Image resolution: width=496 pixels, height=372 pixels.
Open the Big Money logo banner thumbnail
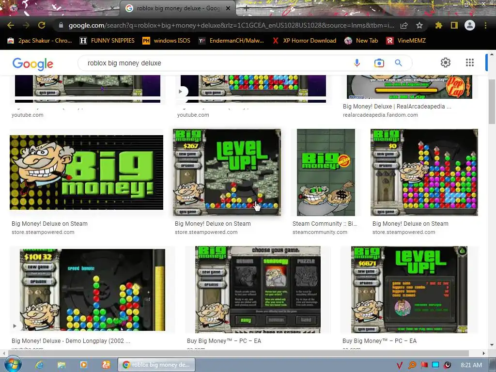(86, 172)
